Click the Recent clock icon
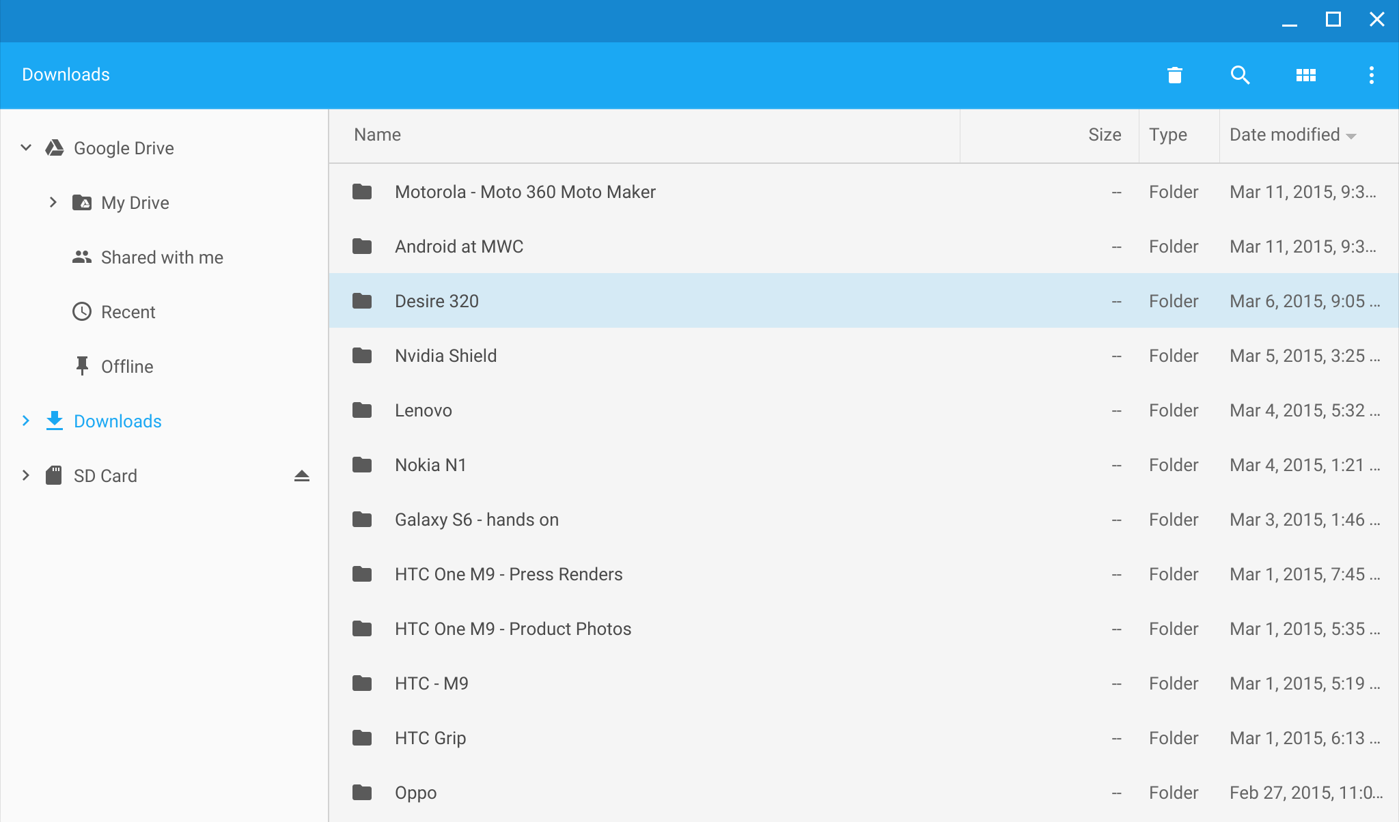The image size is (1399, 822). tap(82, 311)
